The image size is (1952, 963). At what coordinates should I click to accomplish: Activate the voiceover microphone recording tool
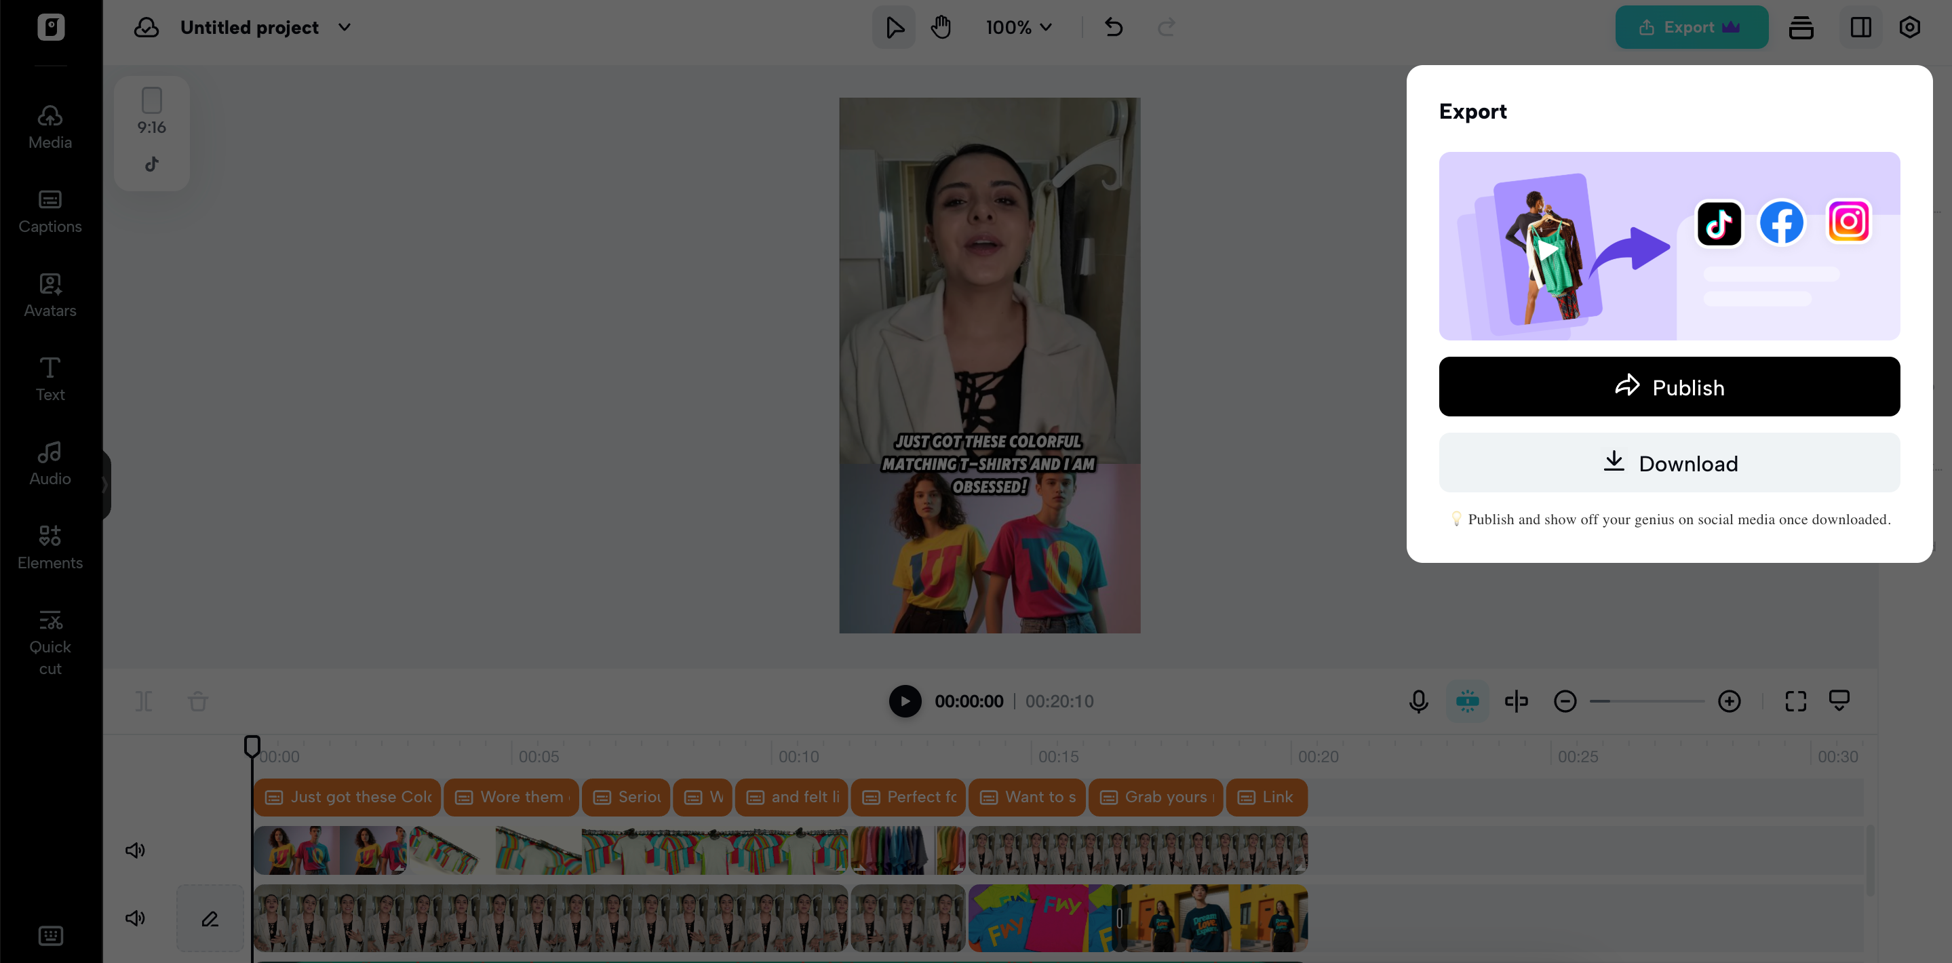coord(1418,701)
